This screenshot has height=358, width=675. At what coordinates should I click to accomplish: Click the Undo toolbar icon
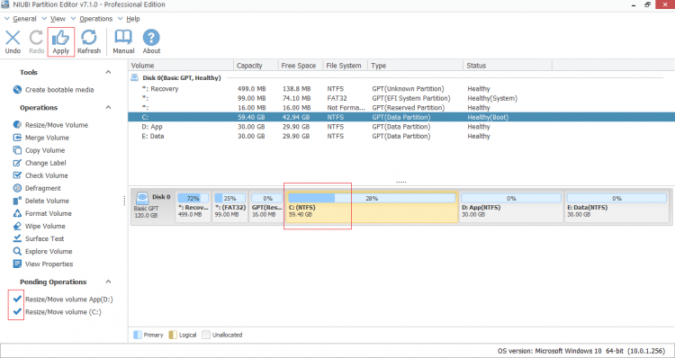(x=13, y=38)
